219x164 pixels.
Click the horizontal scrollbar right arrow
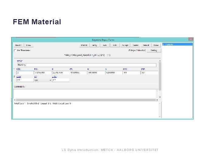click(x=157, y=100)
